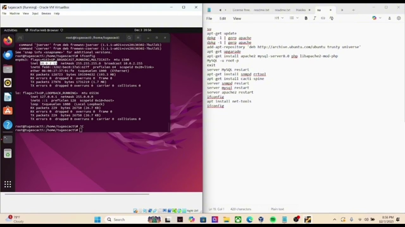This screenshot has width=405, height=227.
Task: Click the Right Ctrl host key indicator
Action: [x=192, y=211]
